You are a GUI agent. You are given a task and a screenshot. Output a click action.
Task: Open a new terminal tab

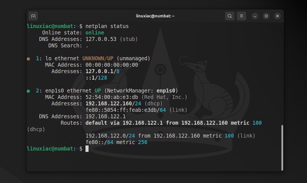coord(33,16)
